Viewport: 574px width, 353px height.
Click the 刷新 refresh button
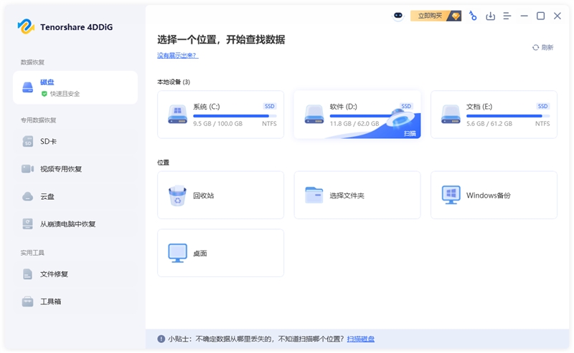click(543, 47)
